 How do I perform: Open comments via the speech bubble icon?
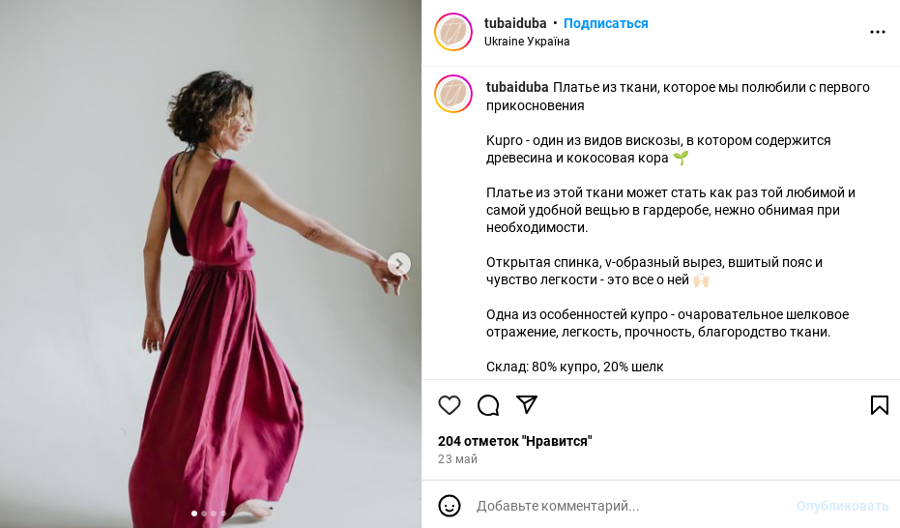[x=488, y=405]
